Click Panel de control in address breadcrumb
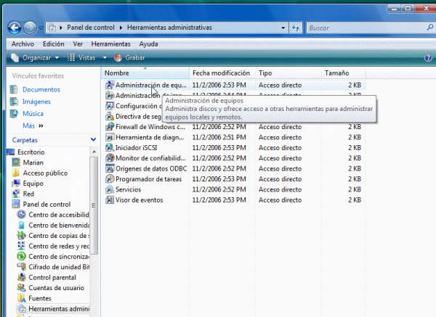This screenshot has width=436, height=317. 91,28
